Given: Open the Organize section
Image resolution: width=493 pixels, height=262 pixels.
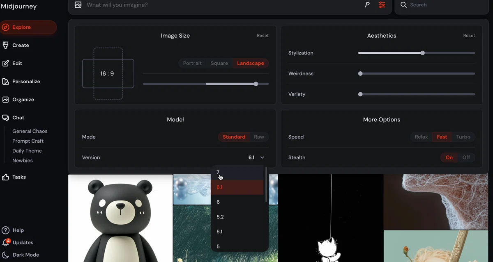Looking at the screenshot, I should point(23,99).
